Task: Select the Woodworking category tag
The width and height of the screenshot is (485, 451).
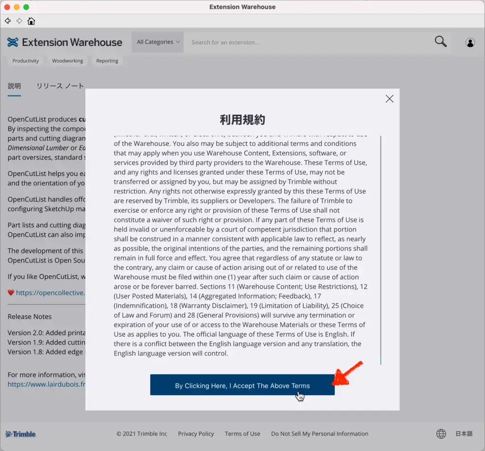Action: coord(67,61)
